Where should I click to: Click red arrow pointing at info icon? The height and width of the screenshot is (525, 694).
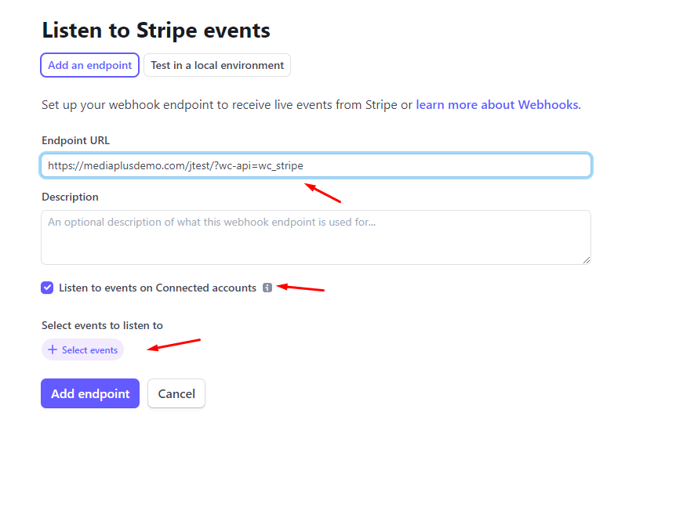click(300, 288)
